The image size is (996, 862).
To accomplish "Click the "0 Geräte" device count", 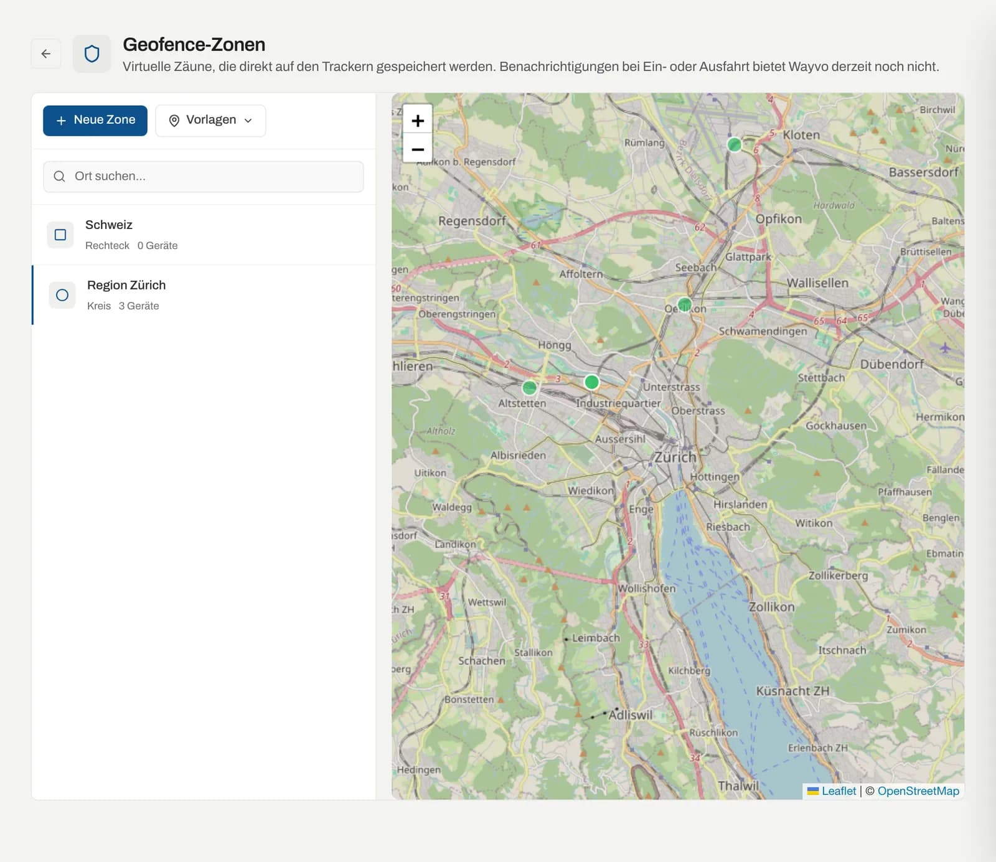I will pos(157,246).
